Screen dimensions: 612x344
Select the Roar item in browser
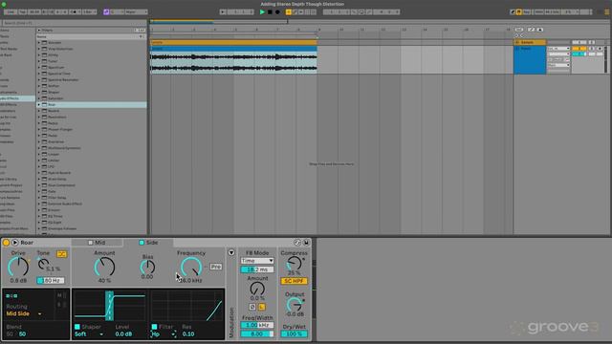(x=92, y=104)
